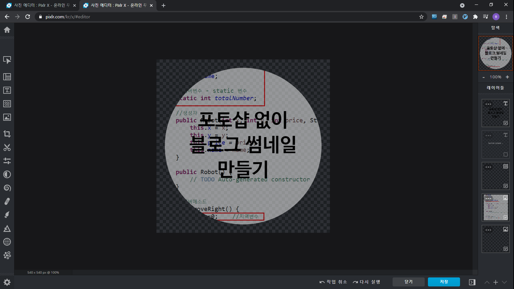
Task: Open options menu of the bottom image layer
Action: coord(488,230)
